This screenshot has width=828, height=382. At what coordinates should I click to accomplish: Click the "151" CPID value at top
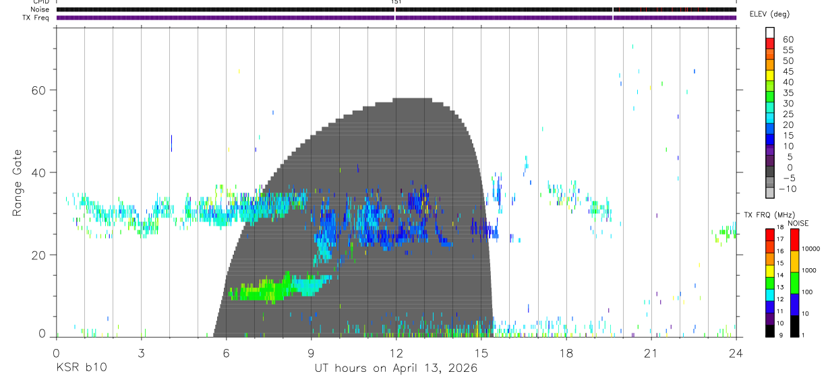[396, 2]
